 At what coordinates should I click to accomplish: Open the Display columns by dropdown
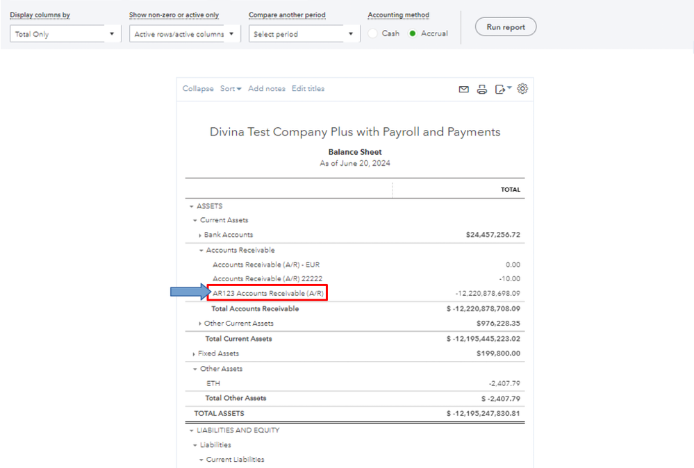pyautogui.click(x=65, y=34)
